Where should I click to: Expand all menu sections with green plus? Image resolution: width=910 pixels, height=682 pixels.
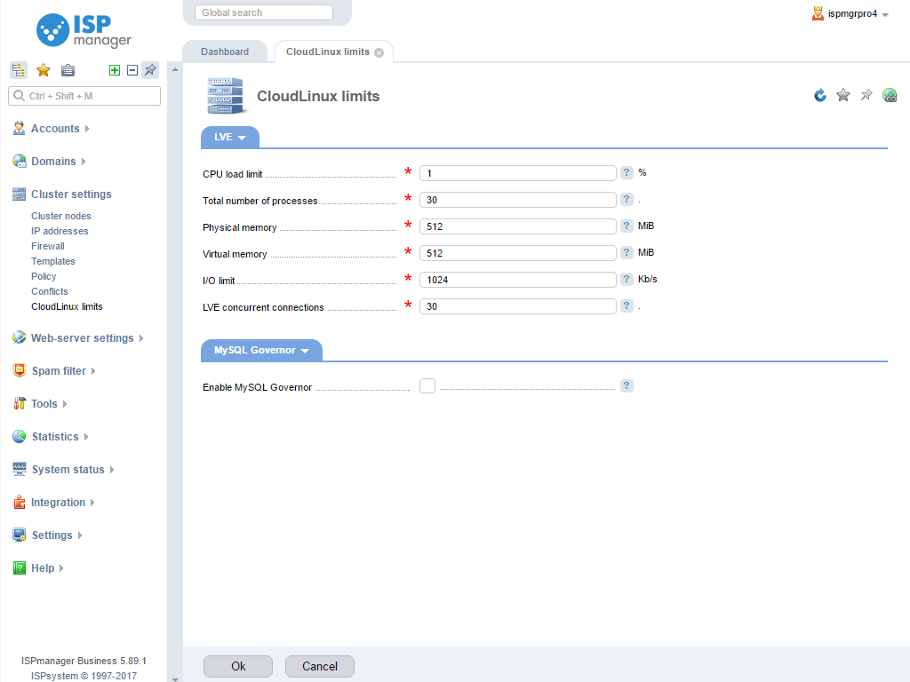click(x=115, y=70)
